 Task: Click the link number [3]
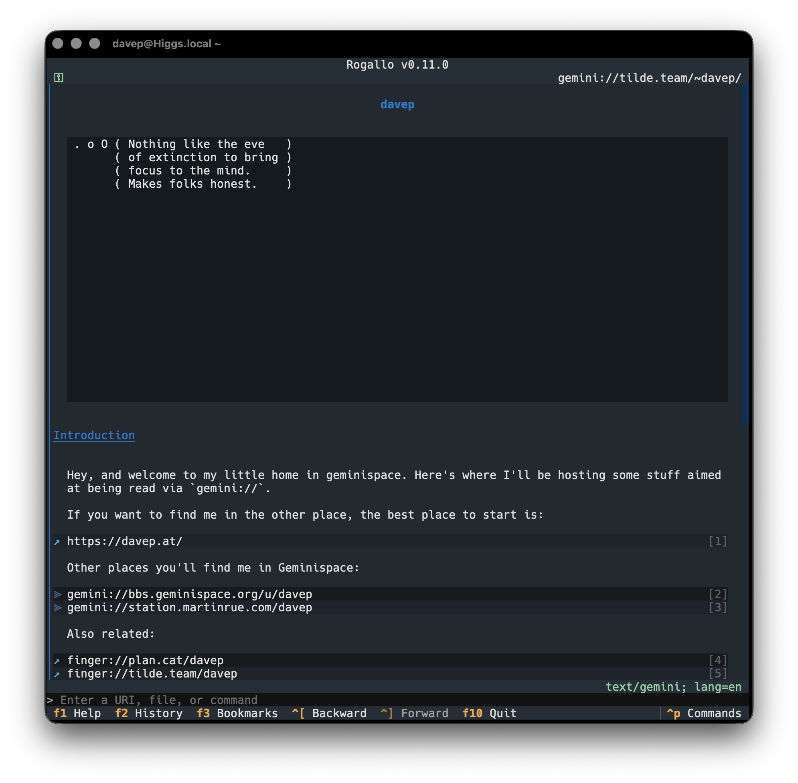coord(718,607)
